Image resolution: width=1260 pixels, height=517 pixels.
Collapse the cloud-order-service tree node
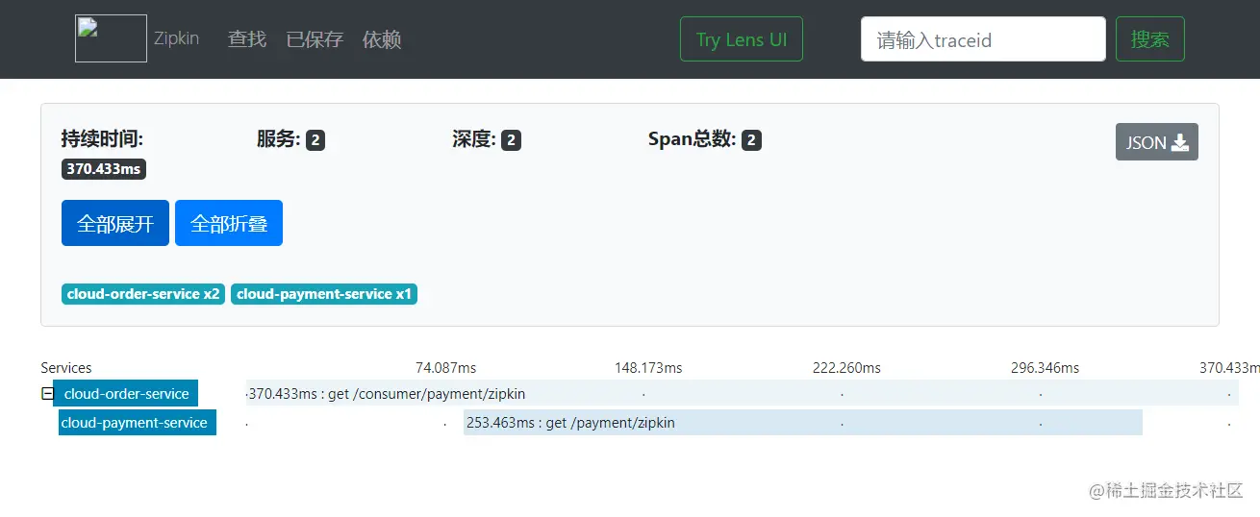[x=47, y=393]
